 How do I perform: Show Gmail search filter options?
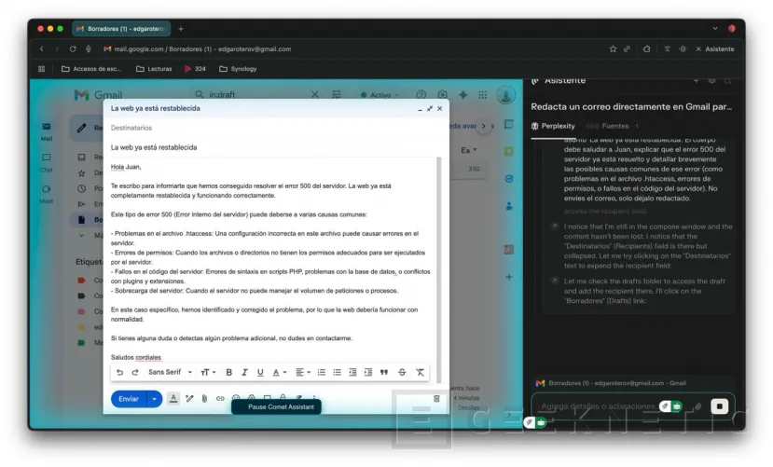point(337,94)
